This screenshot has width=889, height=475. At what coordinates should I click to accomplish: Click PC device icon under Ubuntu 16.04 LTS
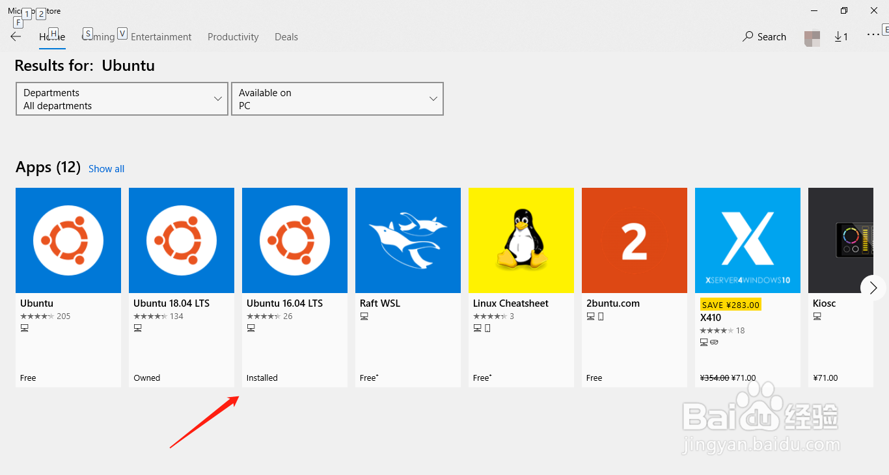point(251,328)
